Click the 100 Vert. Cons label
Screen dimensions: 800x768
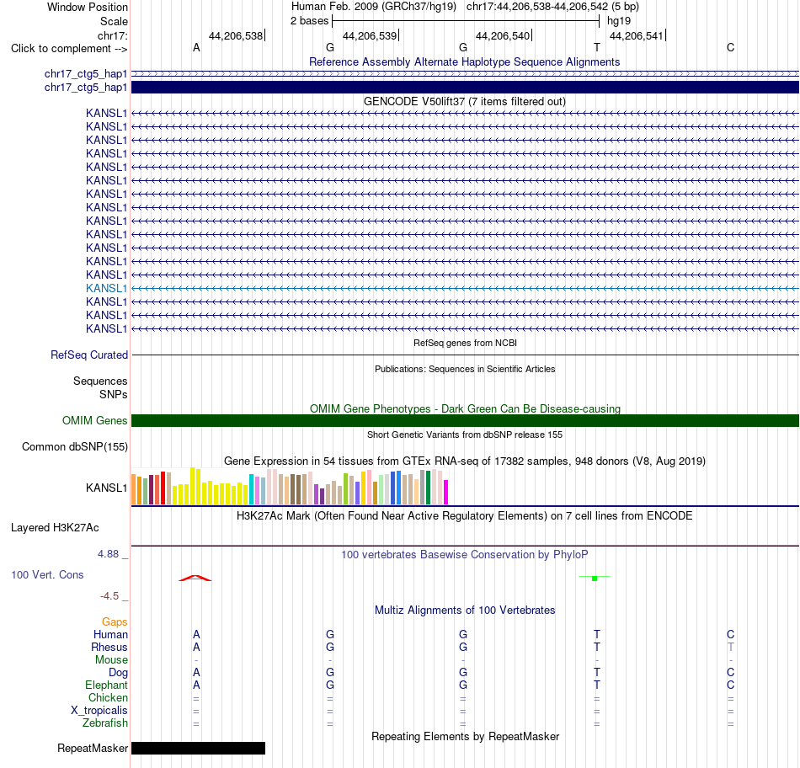click(x=47, y=574)
